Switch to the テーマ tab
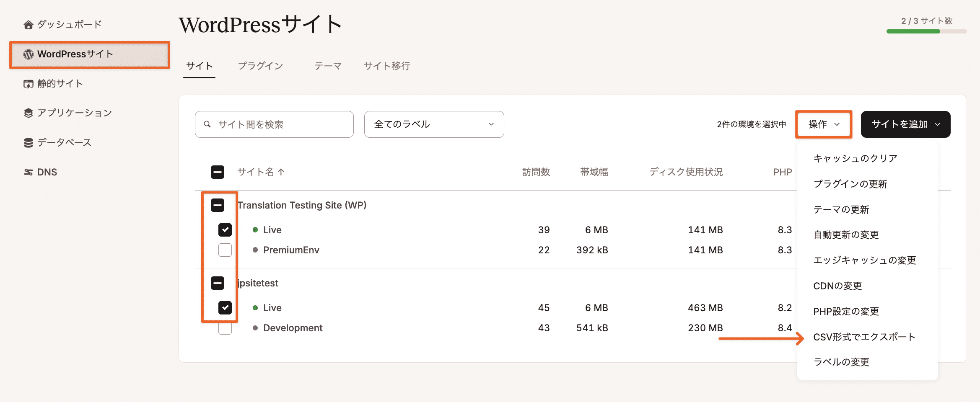Screen dimensions: 980x402 point(328,66)
